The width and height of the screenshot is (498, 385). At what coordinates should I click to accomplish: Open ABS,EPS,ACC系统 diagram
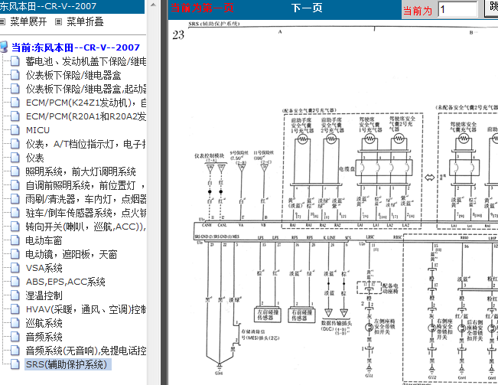point(66,282)
